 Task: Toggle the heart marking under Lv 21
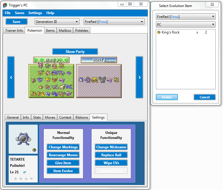coord(31,179)
